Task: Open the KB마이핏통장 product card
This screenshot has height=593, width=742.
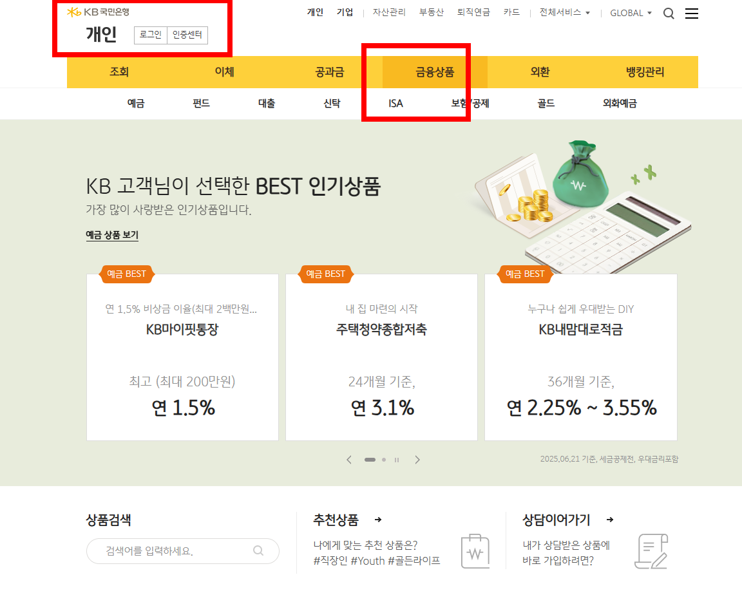Action: pos(183,357)
